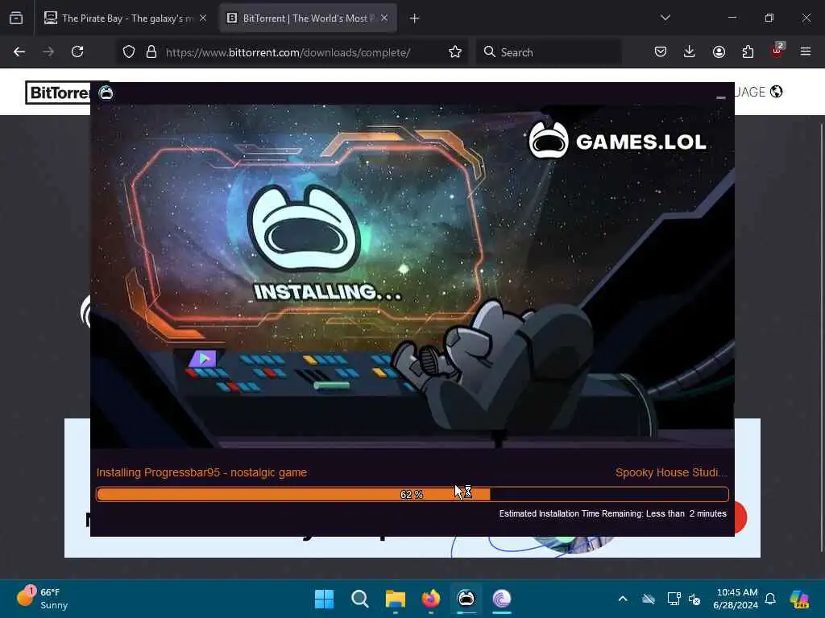Reload the current page

[x=77, y=51]
